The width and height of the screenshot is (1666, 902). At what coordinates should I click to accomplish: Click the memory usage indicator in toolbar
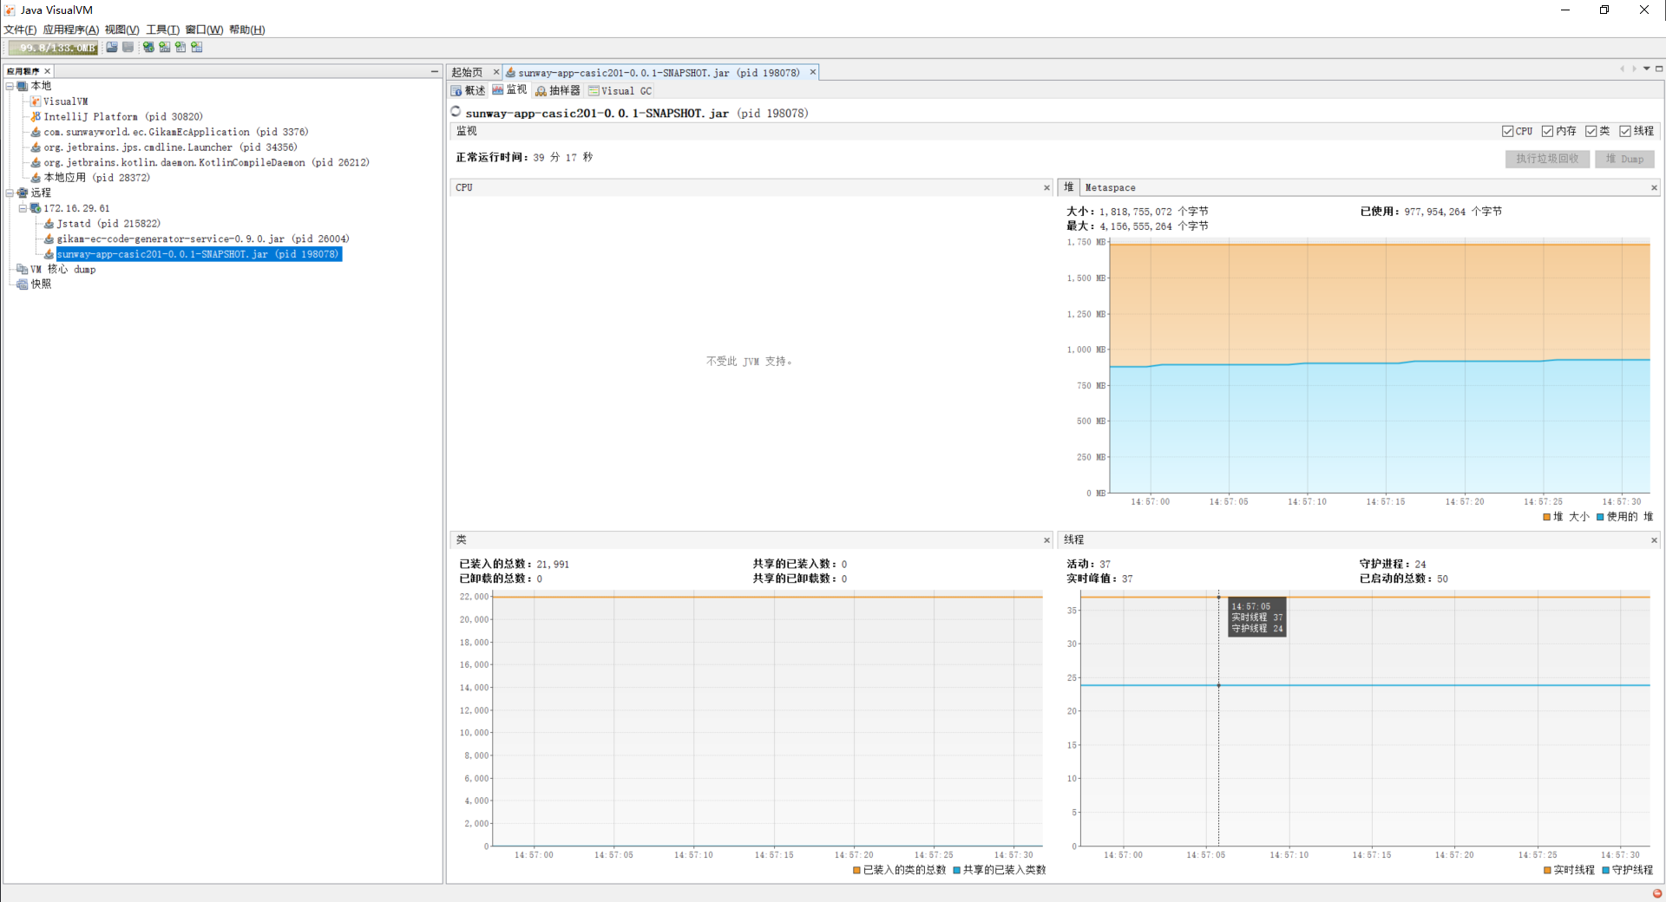click(53, 48)
